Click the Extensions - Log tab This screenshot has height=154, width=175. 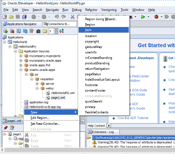(x=103, y=132)
